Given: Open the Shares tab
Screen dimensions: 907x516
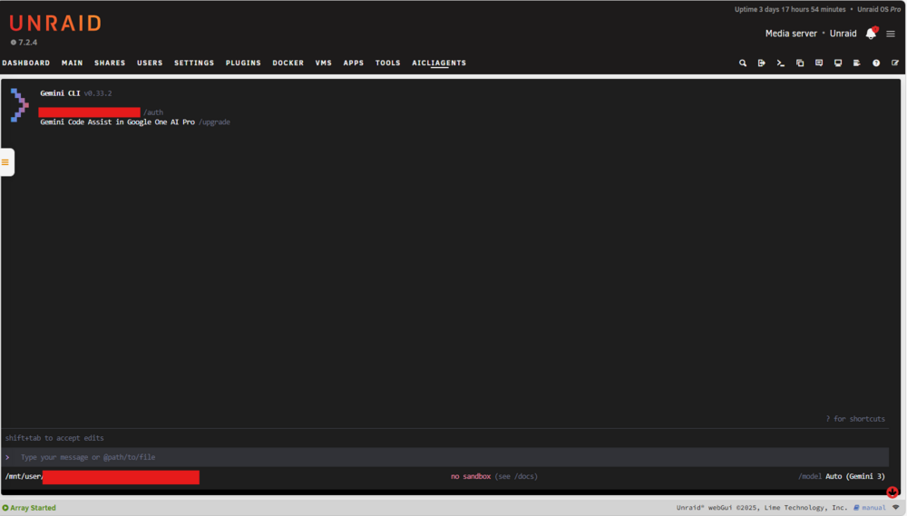Looking at the screenshot, I should [x=110, y=63].
